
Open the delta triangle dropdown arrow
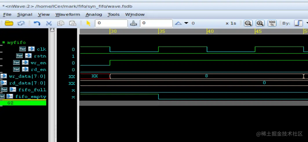(x=186, y=23)
